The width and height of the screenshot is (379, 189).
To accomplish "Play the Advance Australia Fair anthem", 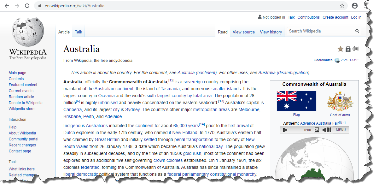I will click(285, 130).
